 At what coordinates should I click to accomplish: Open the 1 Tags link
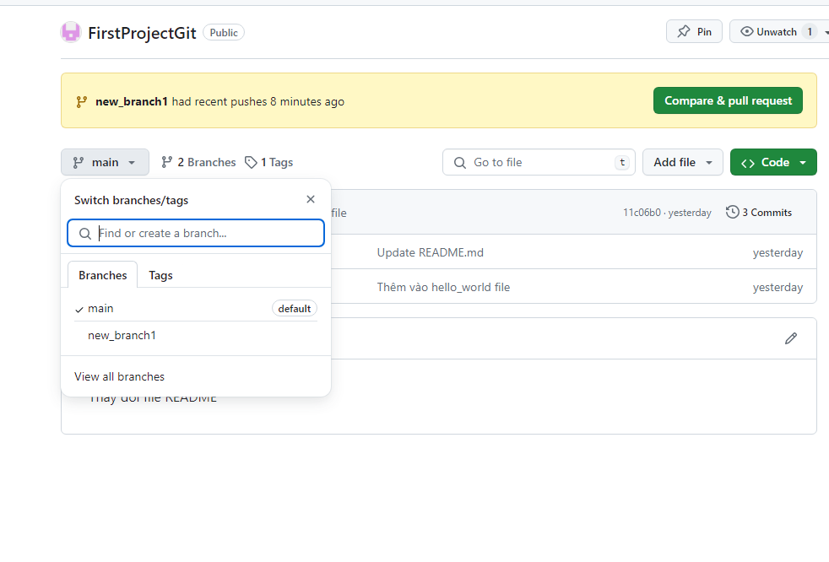coord(269,162)
